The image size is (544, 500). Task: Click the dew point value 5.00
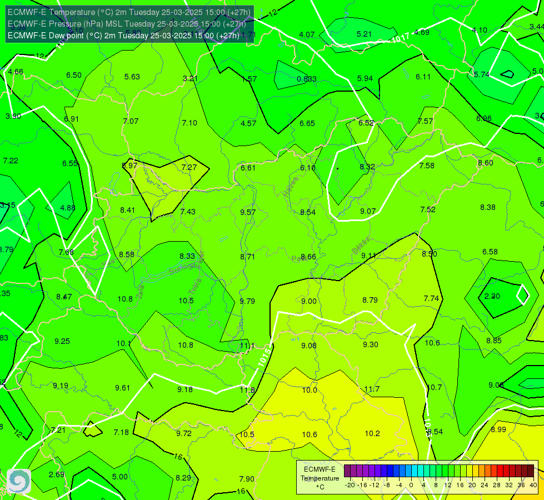(119, 477)
